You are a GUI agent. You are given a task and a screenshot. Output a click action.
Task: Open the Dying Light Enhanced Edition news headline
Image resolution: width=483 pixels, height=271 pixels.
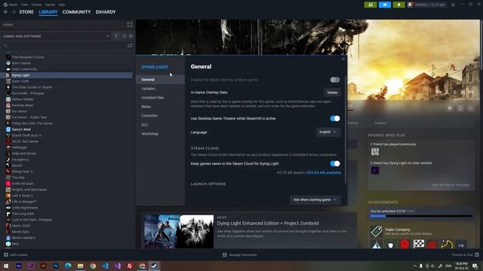click(268, 224)
